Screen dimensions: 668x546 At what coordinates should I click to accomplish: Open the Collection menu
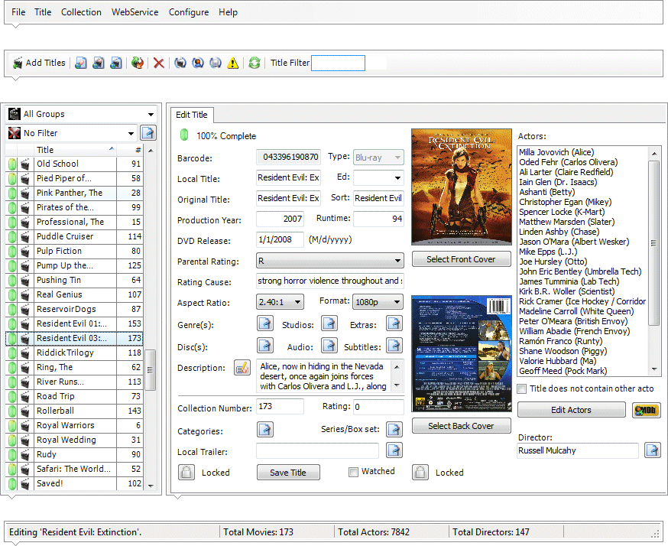coord(81,11)
